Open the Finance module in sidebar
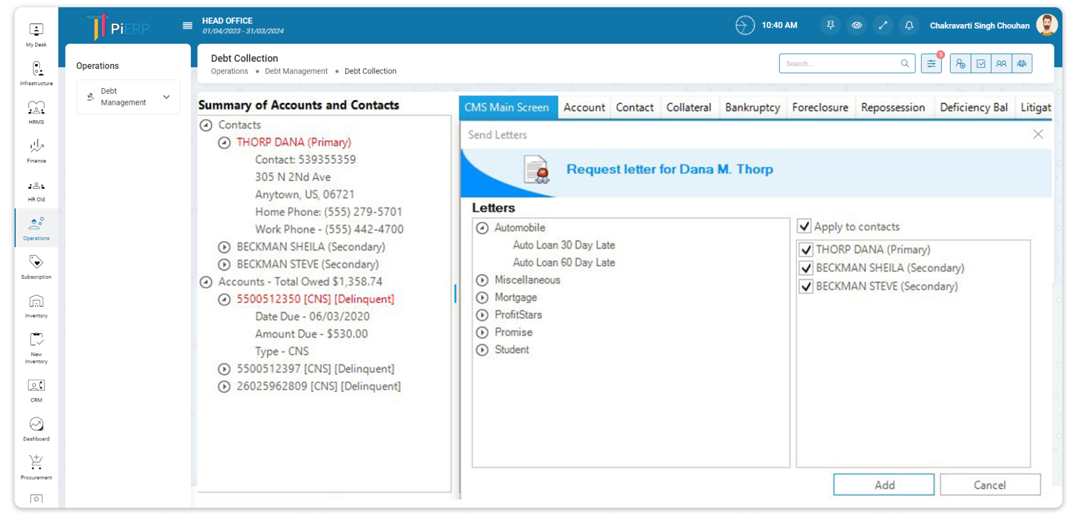 36,151
